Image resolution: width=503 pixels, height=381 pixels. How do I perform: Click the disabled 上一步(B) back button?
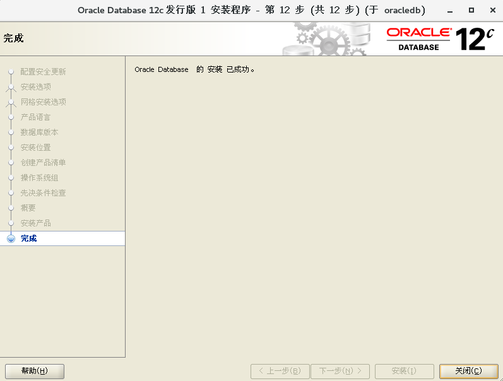point(280,371)
